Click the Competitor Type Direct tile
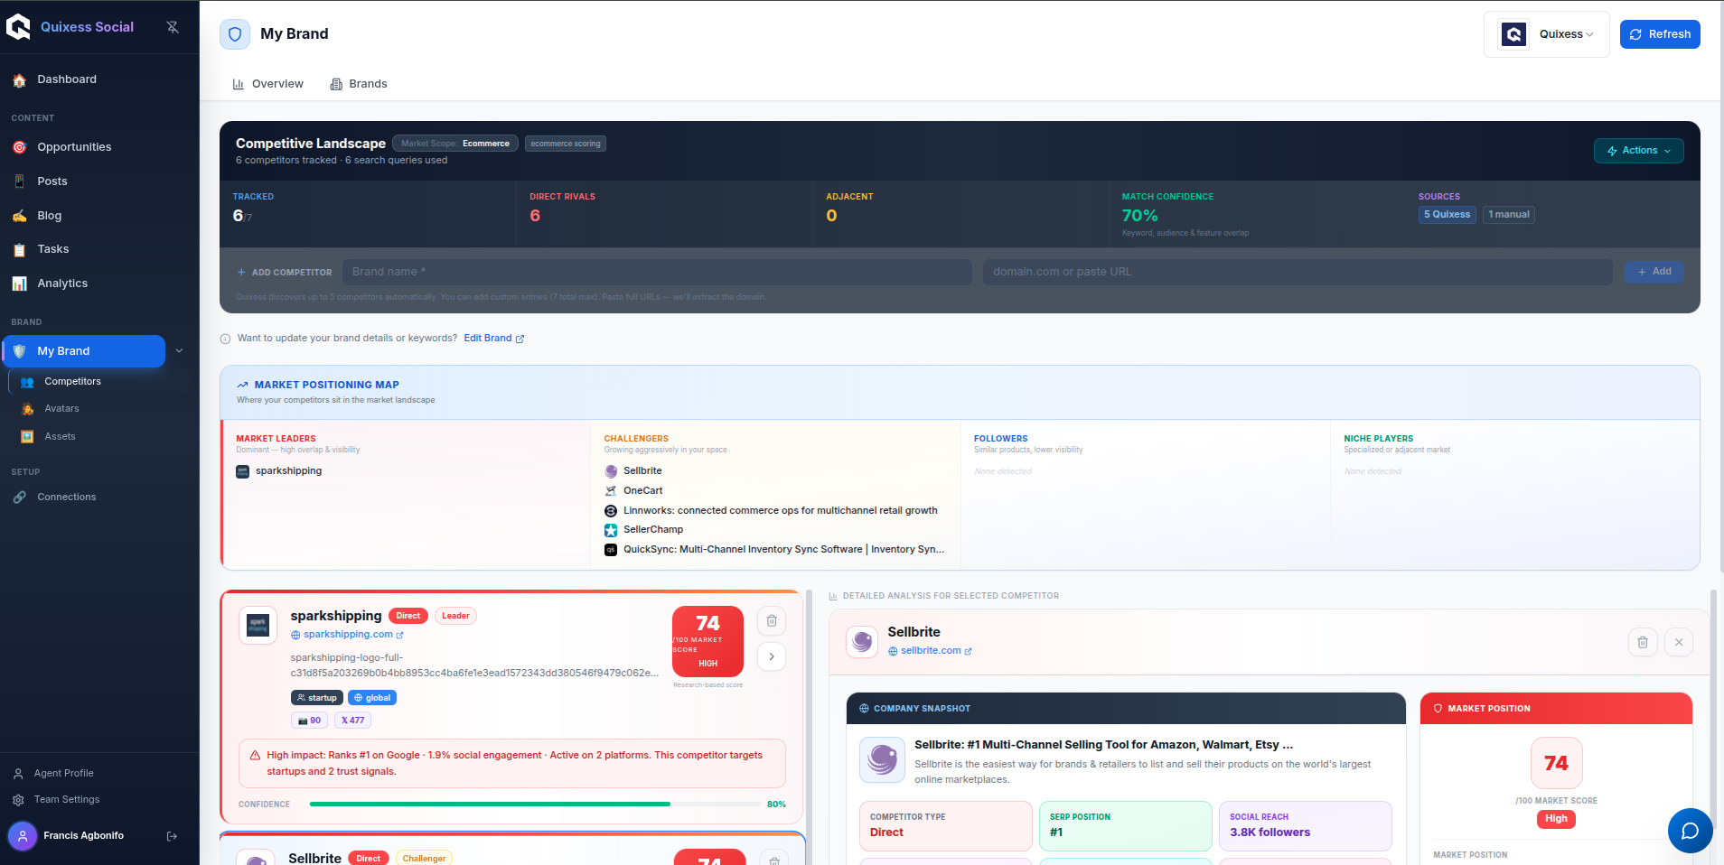 (945, 826)
